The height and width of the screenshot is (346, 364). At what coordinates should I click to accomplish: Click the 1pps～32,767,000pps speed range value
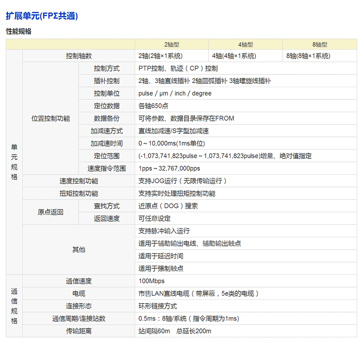click(x=169, y=169)
